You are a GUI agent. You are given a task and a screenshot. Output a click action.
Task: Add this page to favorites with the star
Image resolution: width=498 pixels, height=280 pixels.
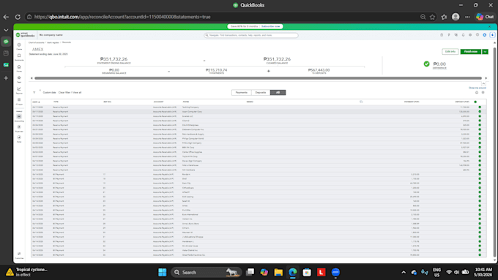(432, 17)
